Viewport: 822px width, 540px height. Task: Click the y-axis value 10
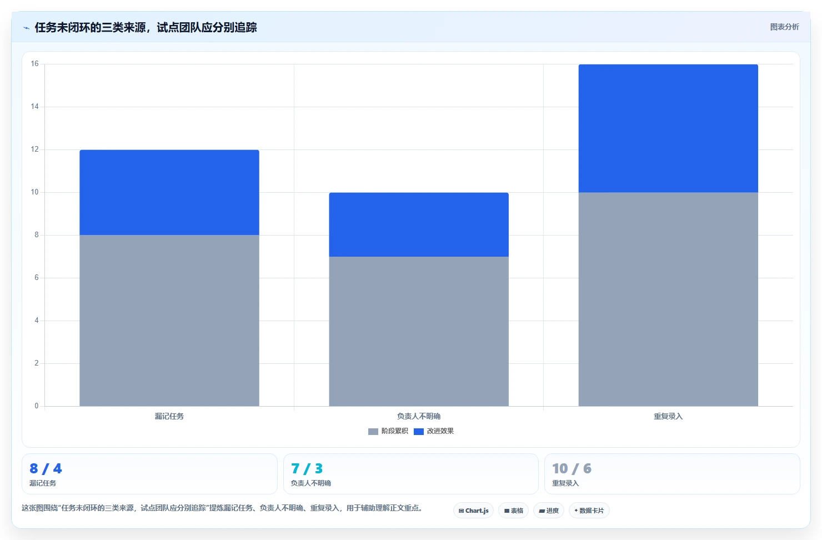34,192
